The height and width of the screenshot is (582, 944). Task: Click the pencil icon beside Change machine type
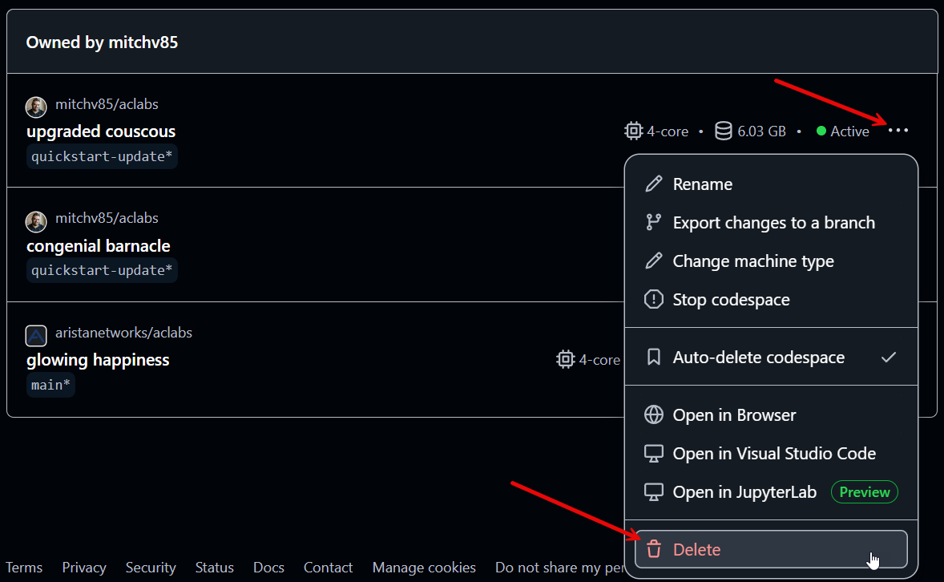(654, 261)
